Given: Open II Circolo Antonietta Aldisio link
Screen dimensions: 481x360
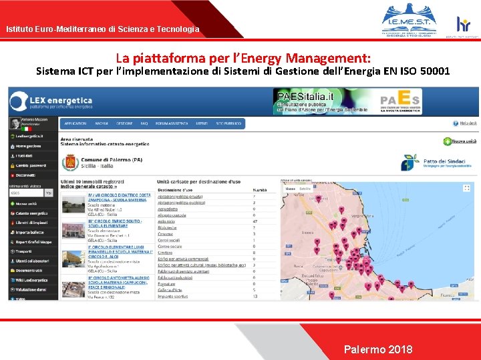Looking at the screenshot, I should 119,283.
